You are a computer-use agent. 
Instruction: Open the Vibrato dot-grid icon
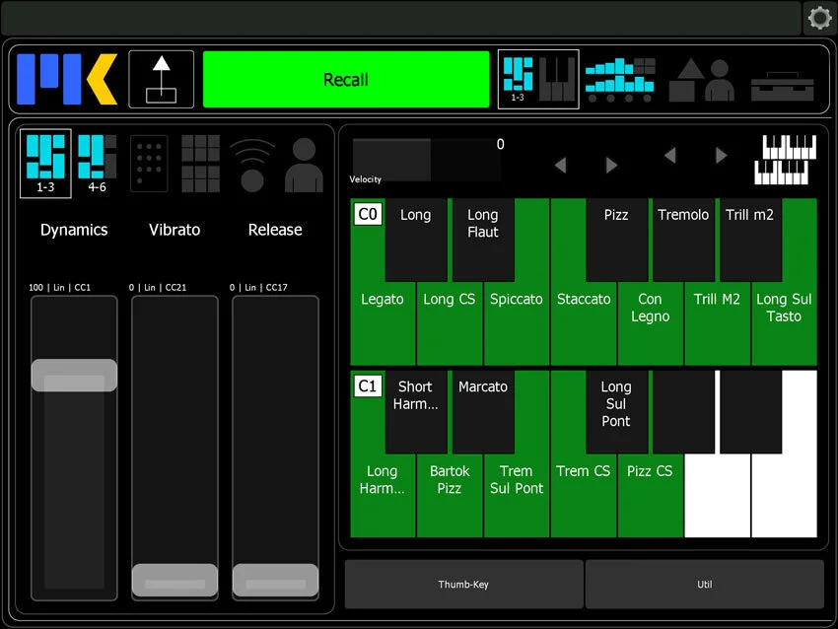click(x=149, y=163)
